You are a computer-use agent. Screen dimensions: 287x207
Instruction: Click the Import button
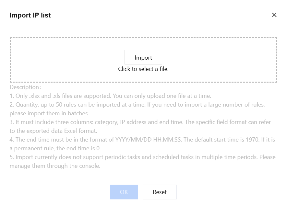(143, 57)
